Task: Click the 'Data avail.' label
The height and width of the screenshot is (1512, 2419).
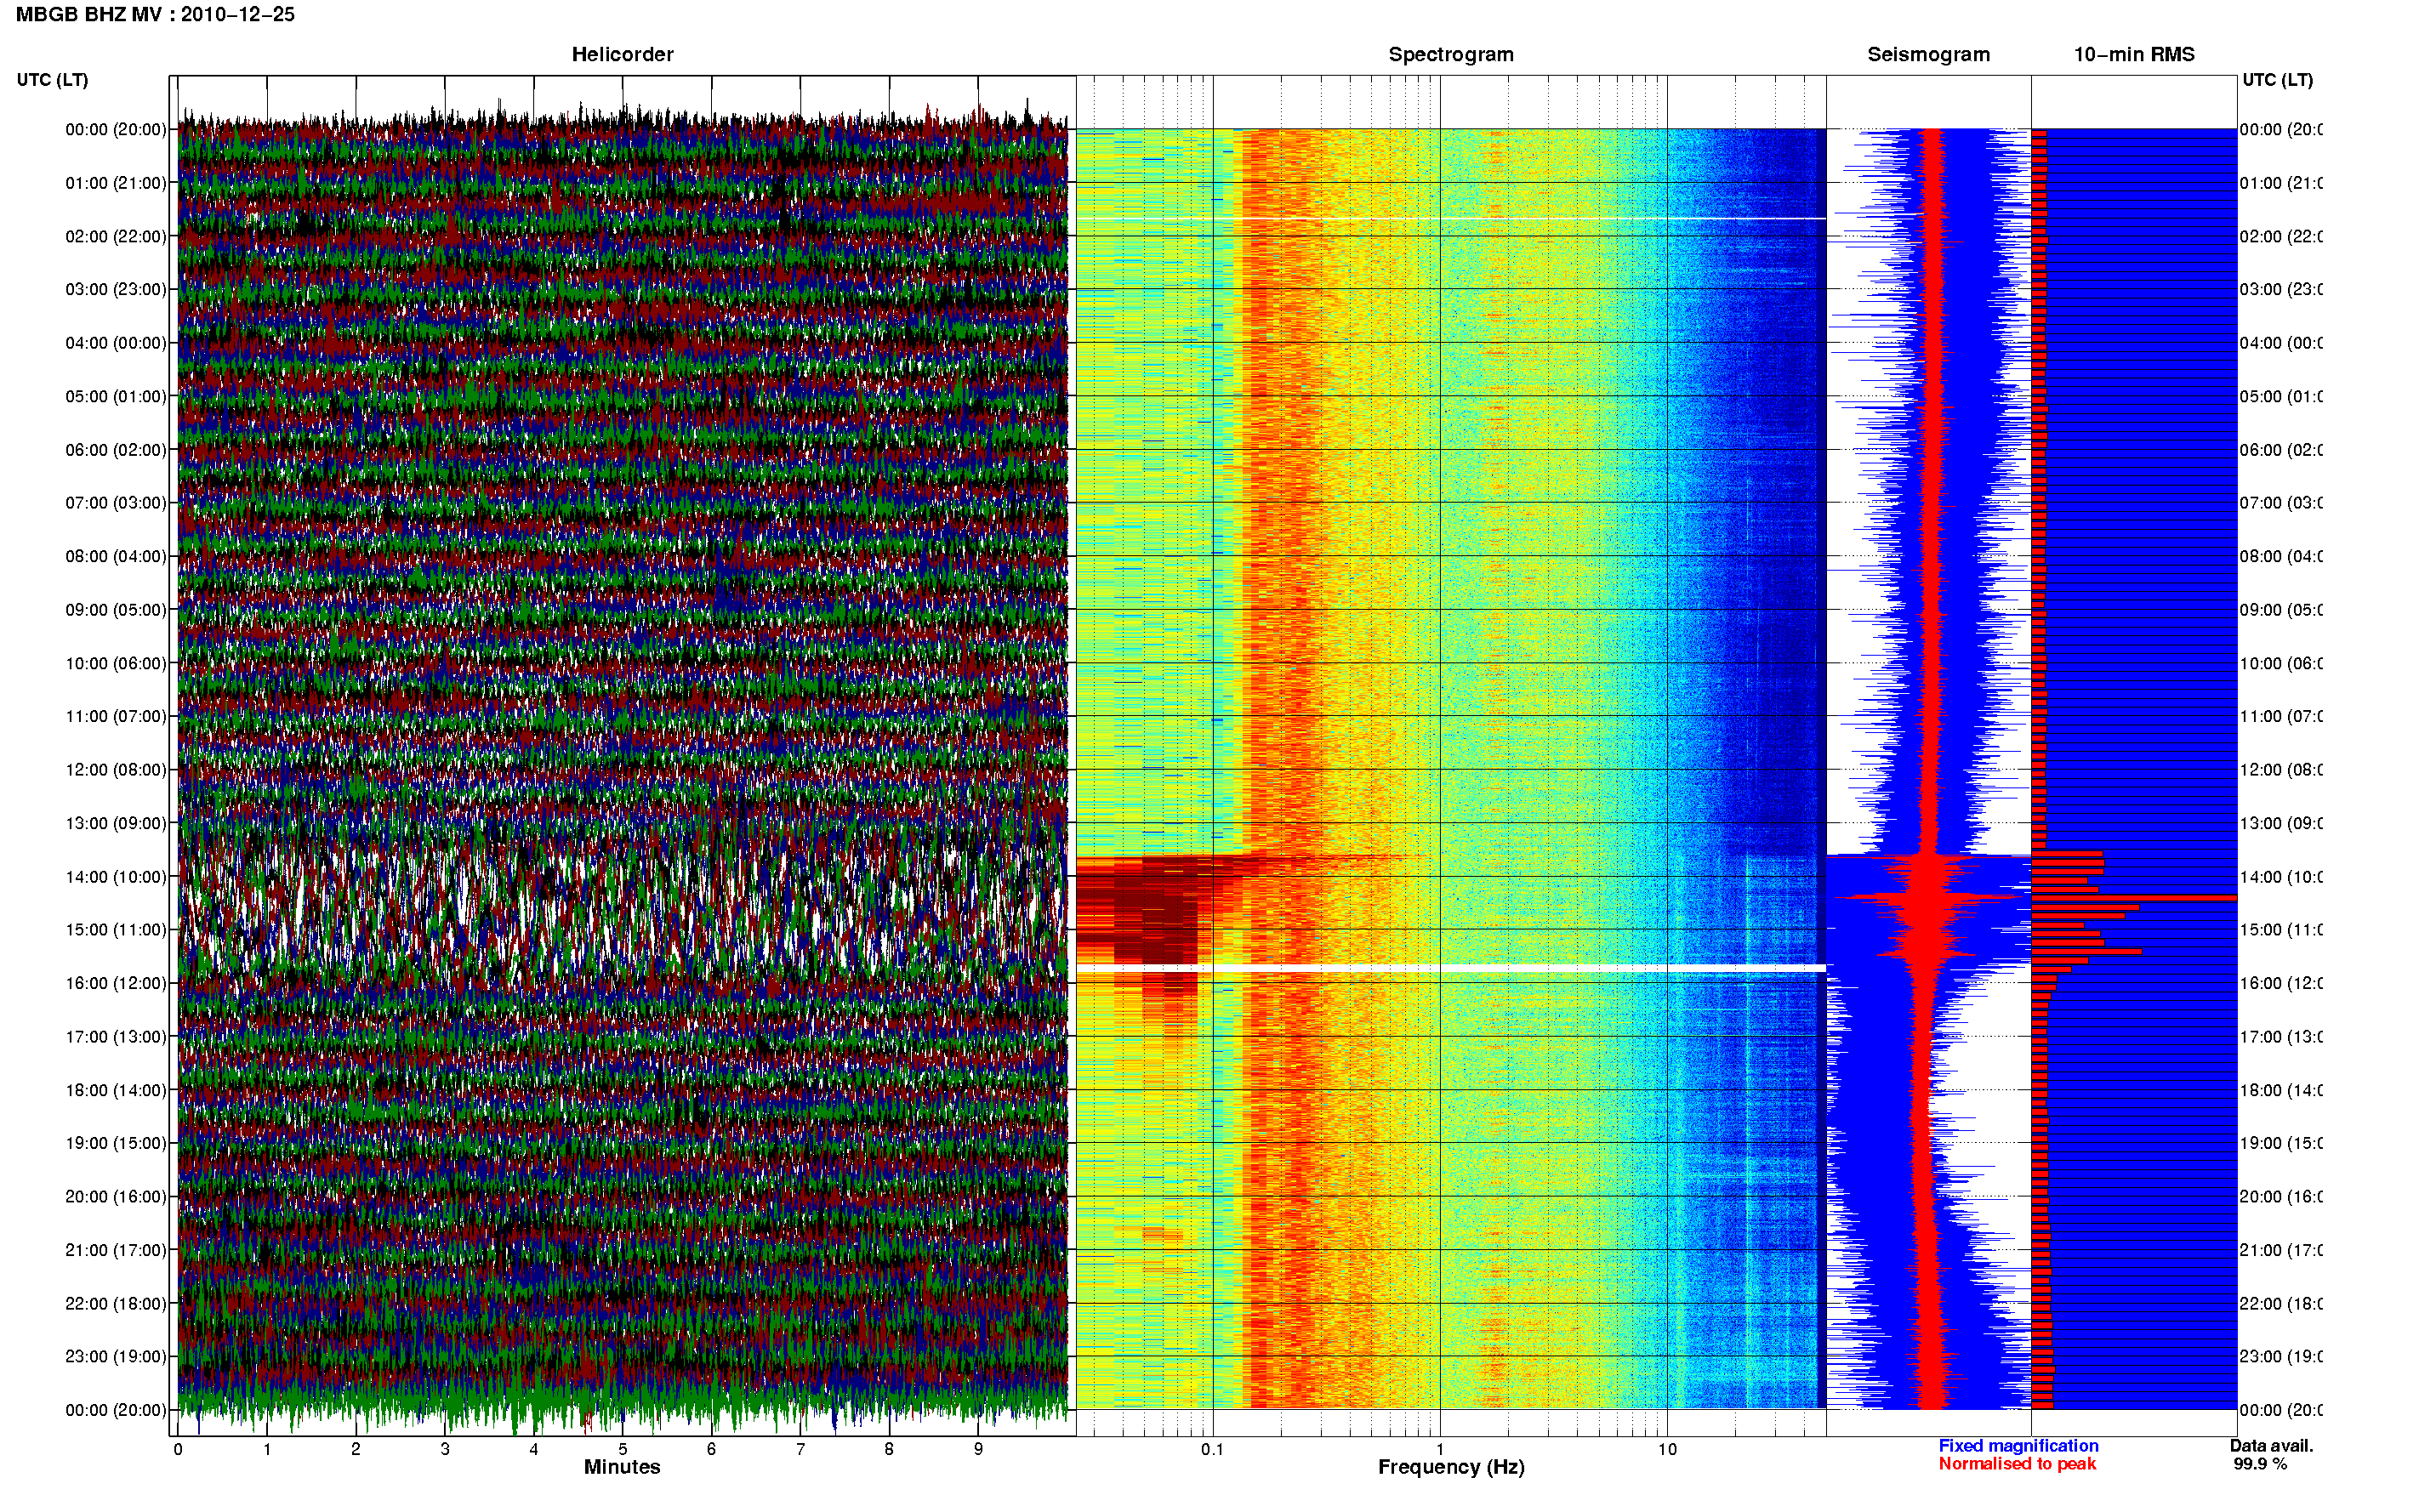Action: pos(2272,1446)
